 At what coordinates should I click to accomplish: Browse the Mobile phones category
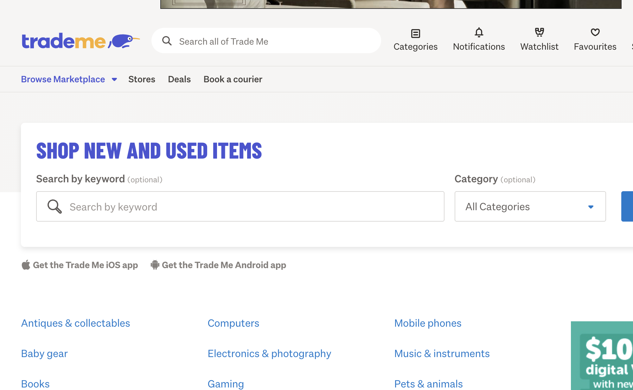pos(428,323)
